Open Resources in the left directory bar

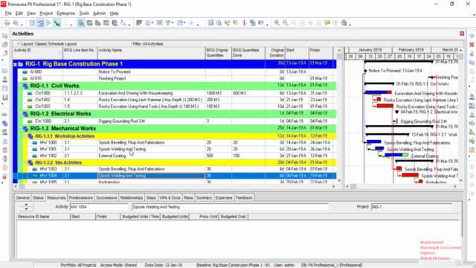tap(4, 80)
